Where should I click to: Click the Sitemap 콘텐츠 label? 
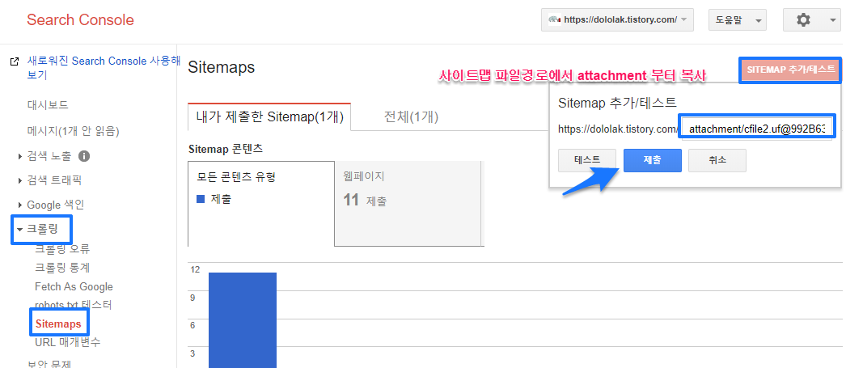point(226,149)
